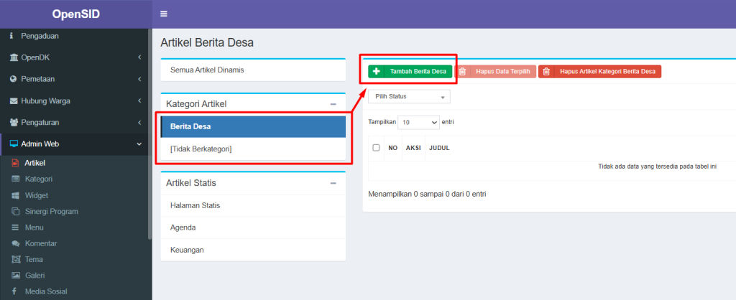Click the Galeri image icon
Image resolution: width=736 pixels, height=300 pixels.
point(16,275)
